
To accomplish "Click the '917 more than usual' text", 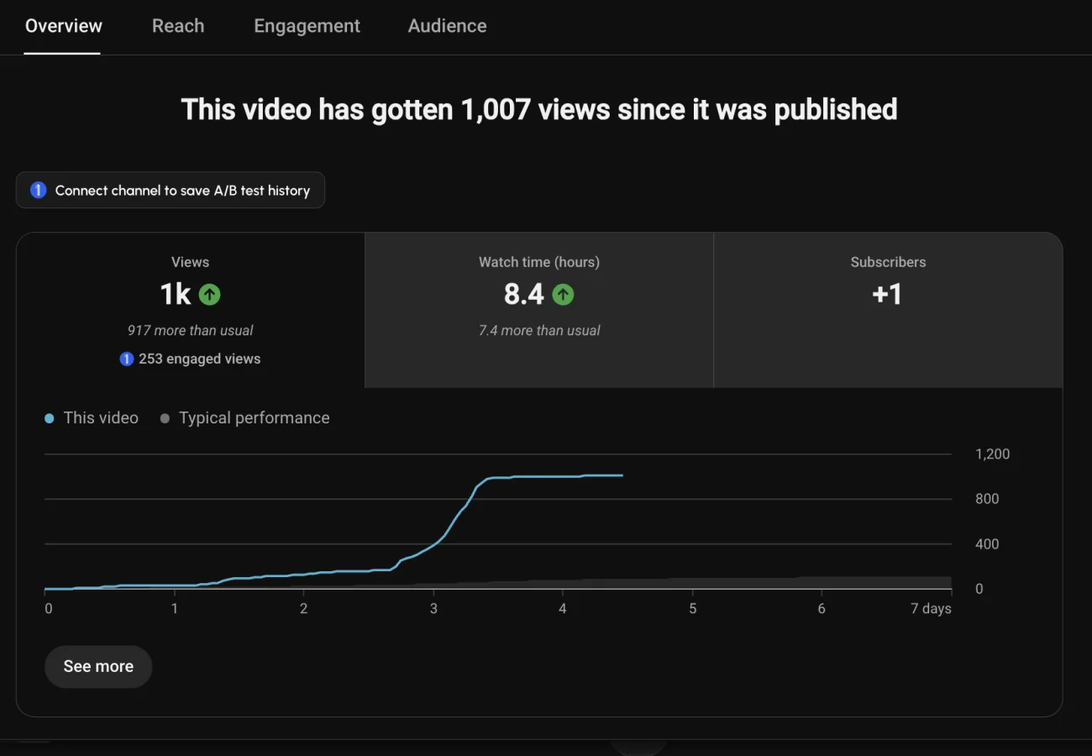I will point(191,331).
